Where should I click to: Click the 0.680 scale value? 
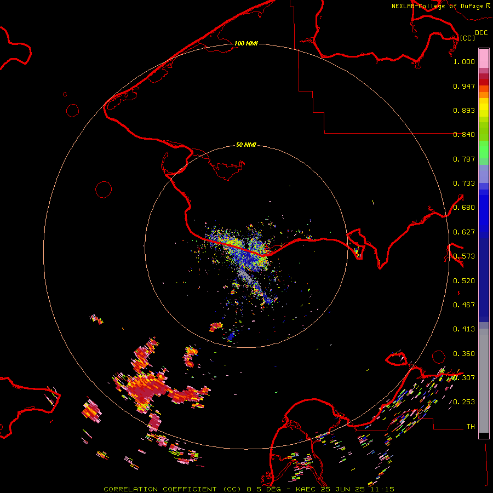(464, 208)
